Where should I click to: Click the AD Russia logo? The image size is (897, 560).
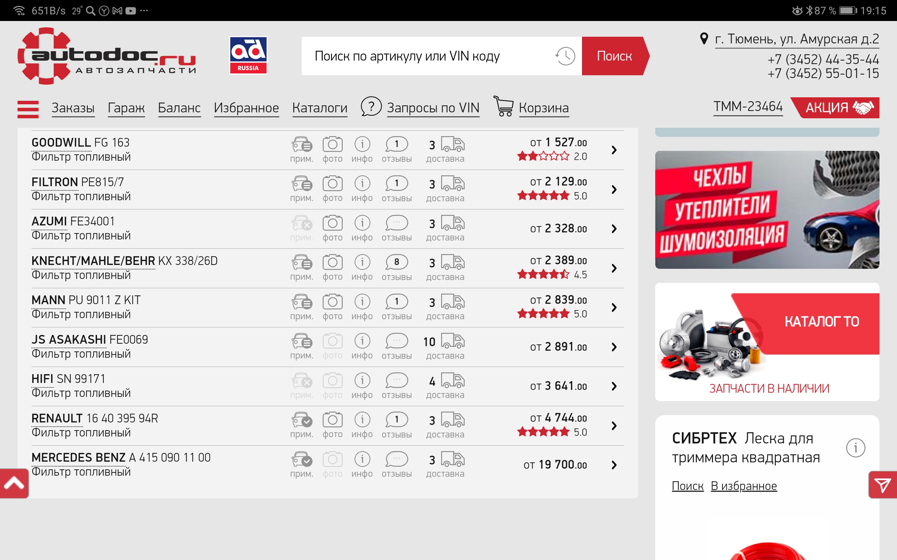[248, 56]
